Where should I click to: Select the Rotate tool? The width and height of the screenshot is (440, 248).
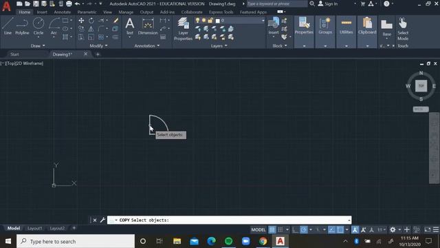coord(91,21)
